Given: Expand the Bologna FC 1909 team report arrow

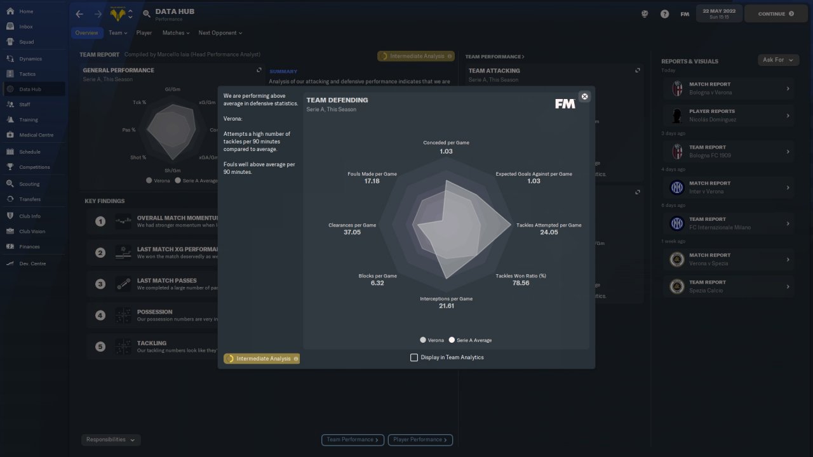Looking at the screenshot, I should tap(788, 152).
